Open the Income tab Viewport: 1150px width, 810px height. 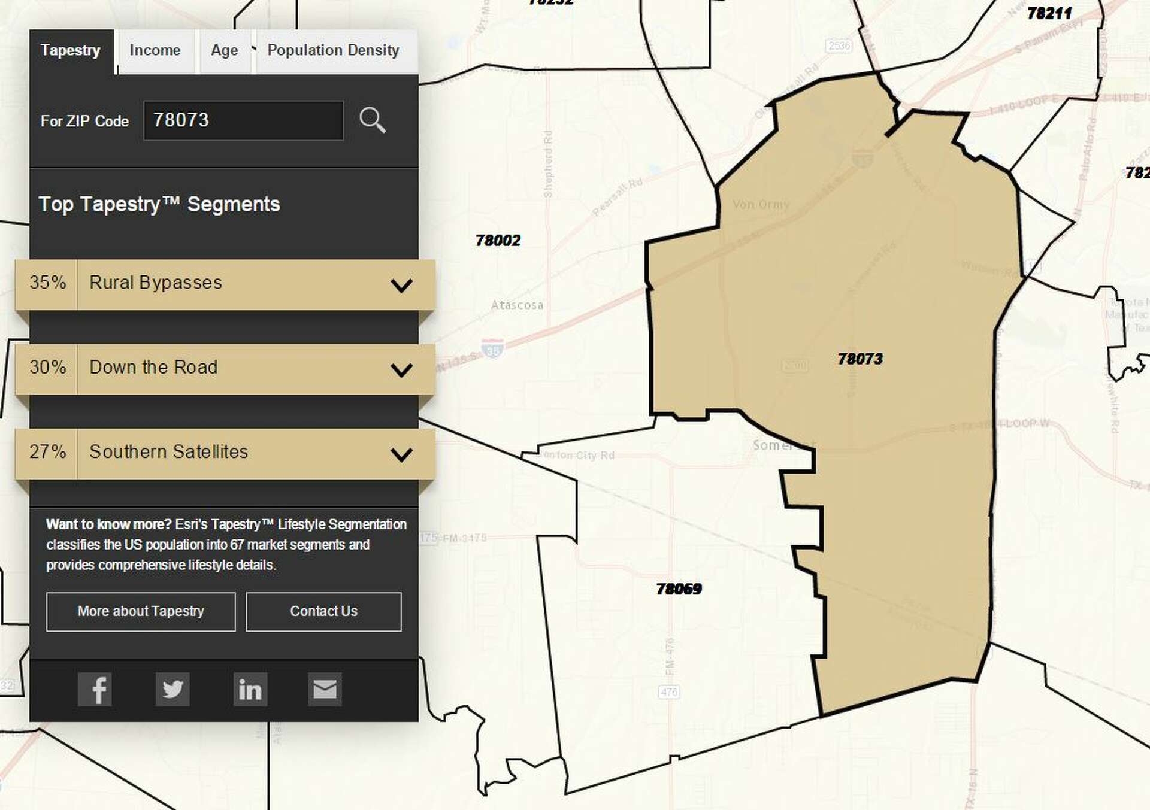coord(155,51)
